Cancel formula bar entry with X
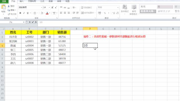 point(30,22)
